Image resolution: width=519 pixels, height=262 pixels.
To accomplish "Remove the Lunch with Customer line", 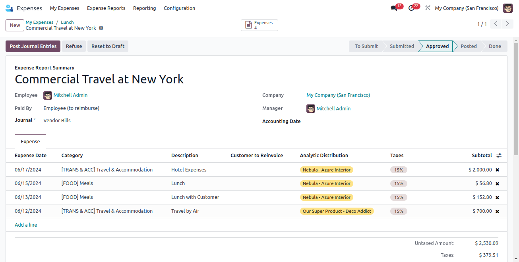I will click(x=497, y=198).
